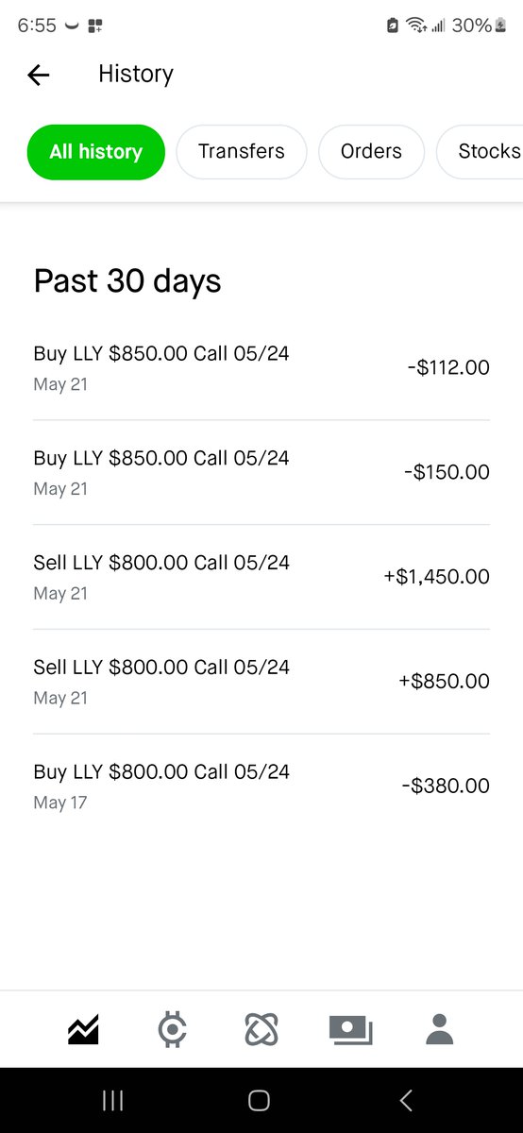Open the May 17 Buy LLY $800 Call entry
523x1133 pixels.
coord(261,786)
